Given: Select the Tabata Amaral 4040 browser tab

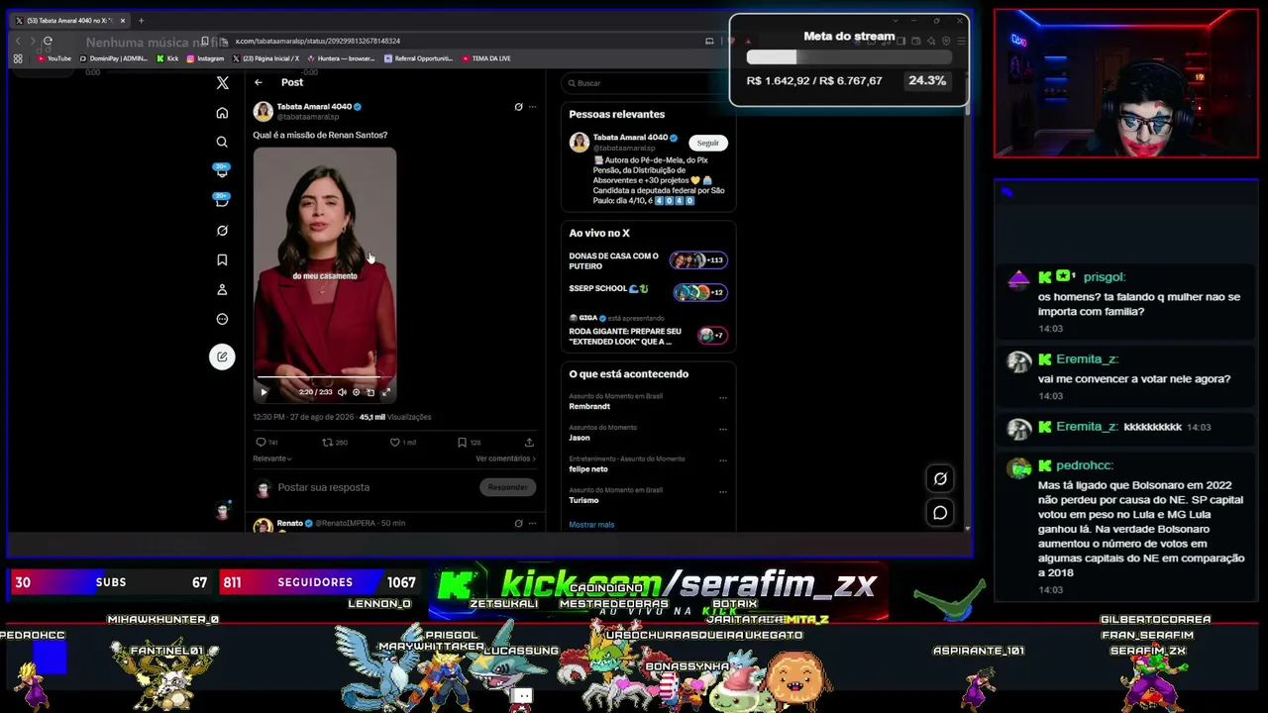Looking at the screenshot, I should 69,20.
